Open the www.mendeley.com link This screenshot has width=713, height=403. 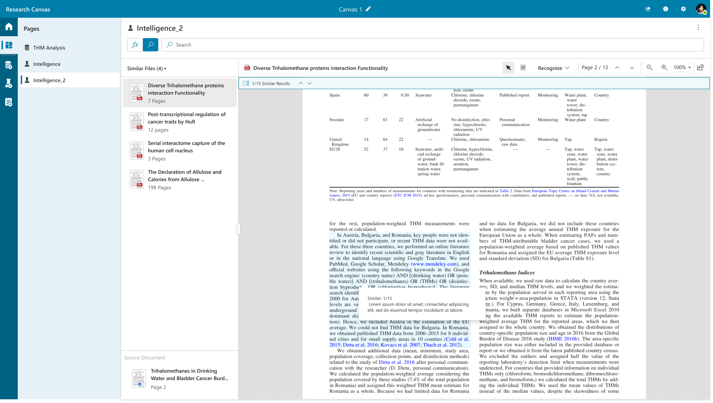coord(434,264)
